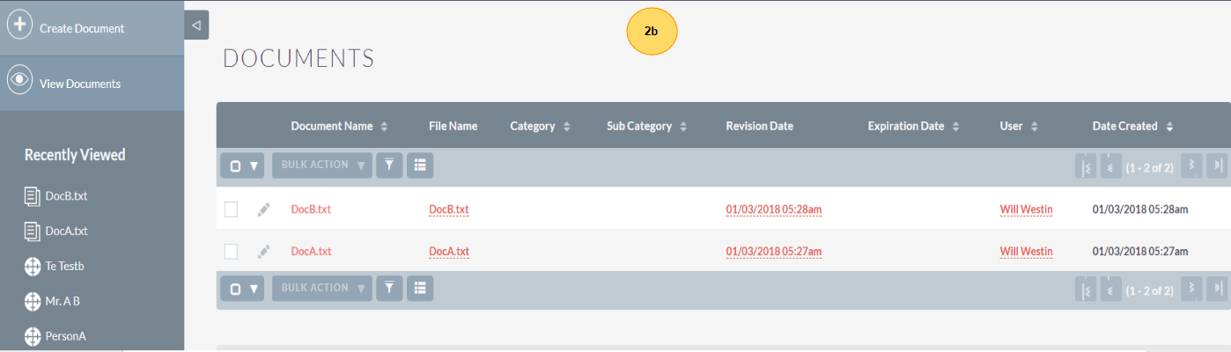
Task: Tick the checkbox for the DocA.txt row
Action: pyautogui.click(x=231, y=252)
